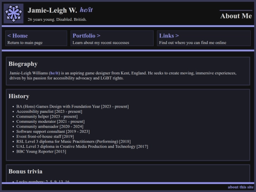Go back via the Home card
256x192 pixels.
(36, 38)
